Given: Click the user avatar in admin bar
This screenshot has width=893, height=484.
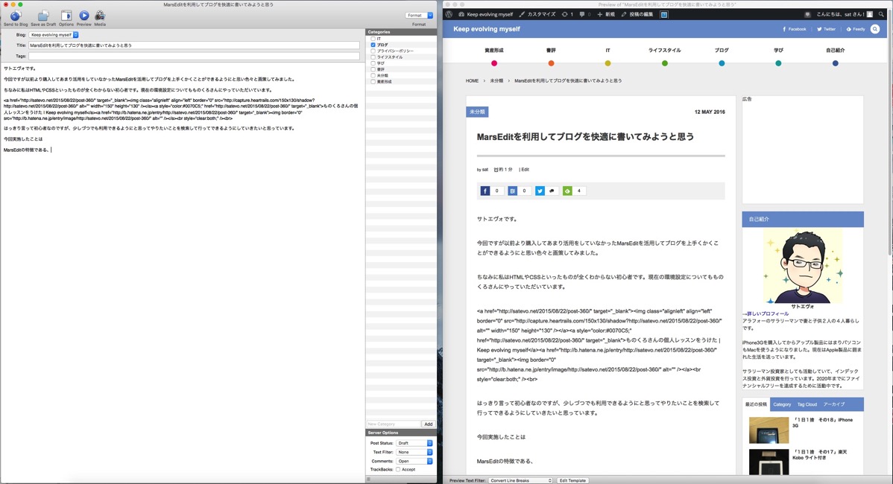Looking at the screenshot, I should [x=870, y=14].
